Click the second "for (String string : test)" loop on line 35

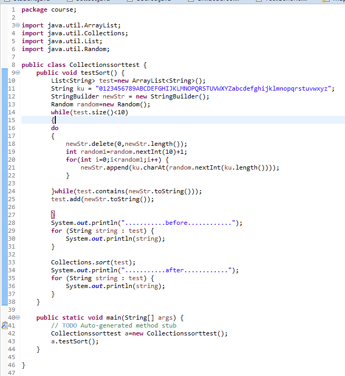[x=102, y=279]
